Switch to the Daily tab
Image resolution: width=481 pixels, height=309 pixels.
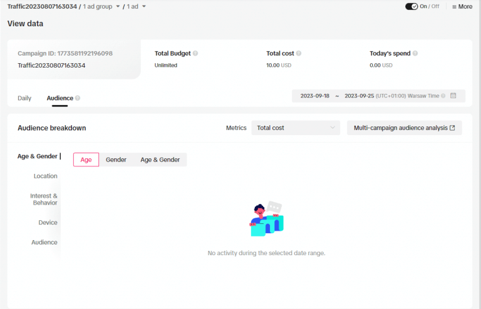[24, 98]
